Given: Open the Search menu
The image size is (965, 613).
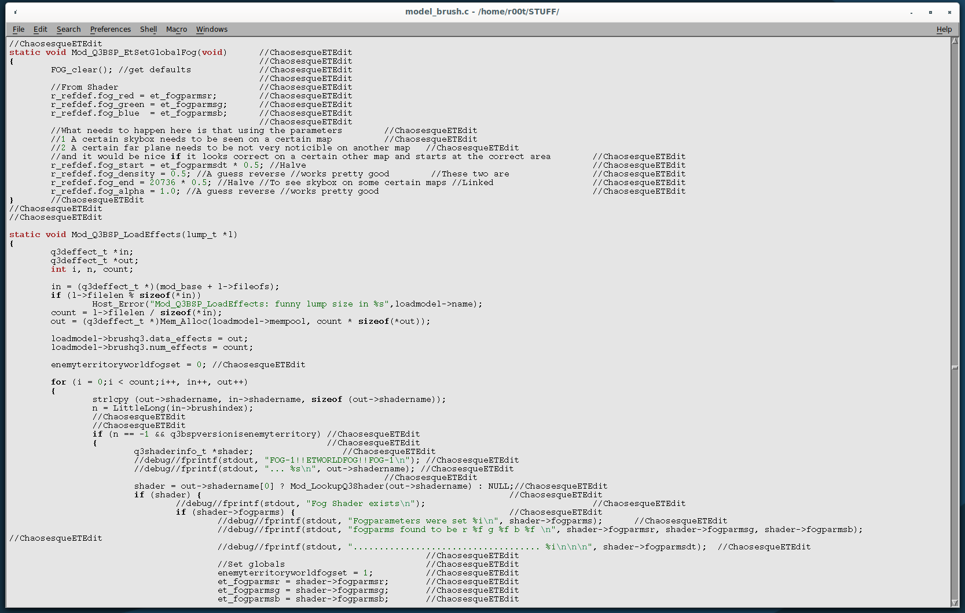Looking at the screenshot, I should click(x=68, y=29).
